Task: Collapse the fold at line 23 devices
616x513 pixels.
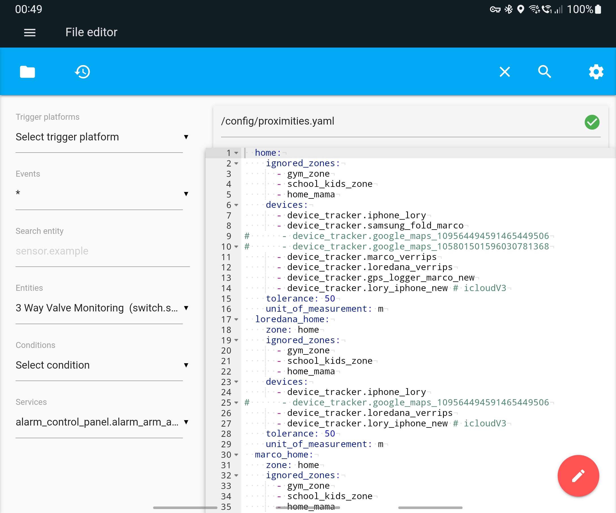Action: point(236,382)
